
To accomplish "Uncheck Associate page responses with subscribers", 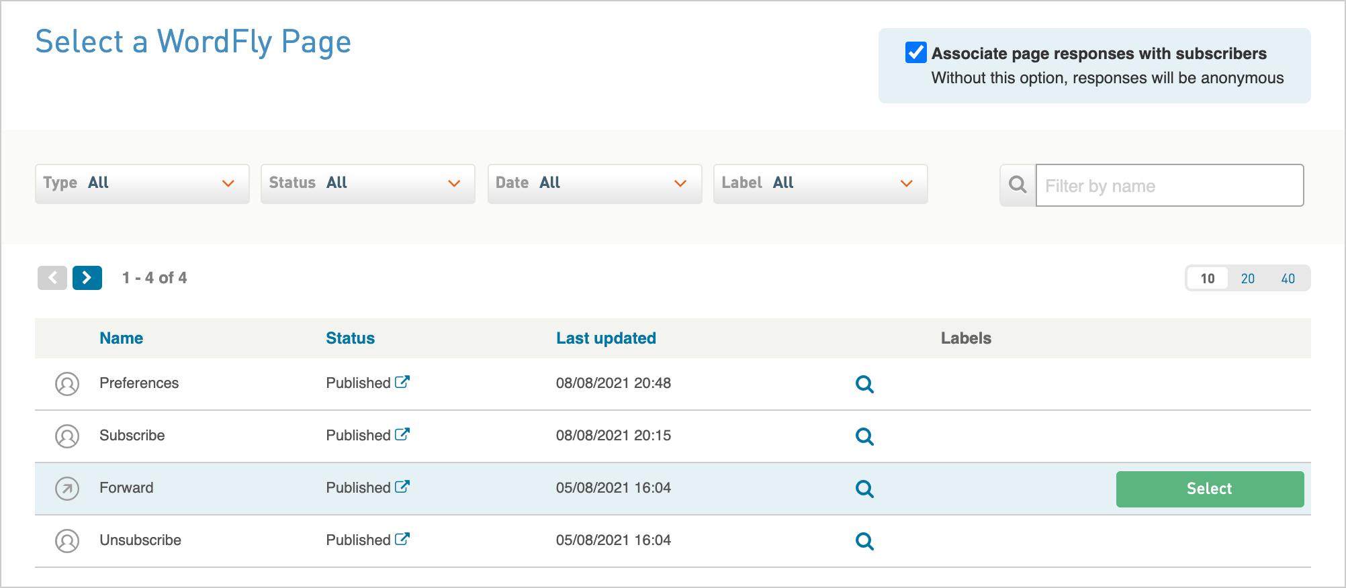I will click(x=915, y=52).
